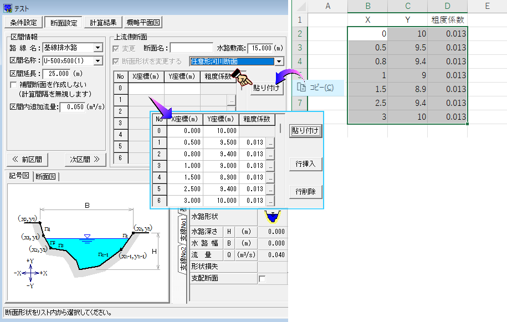This screenshot has height=322, width=507.
Task: Toggle the 支配断面 checkbox
Action: click(262, 278)
